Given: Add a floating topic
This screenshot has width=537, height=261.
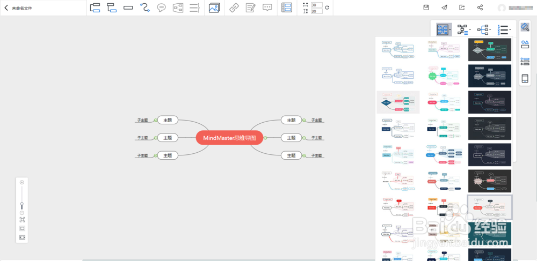Looking at the screenshot, I should (128, 8).
